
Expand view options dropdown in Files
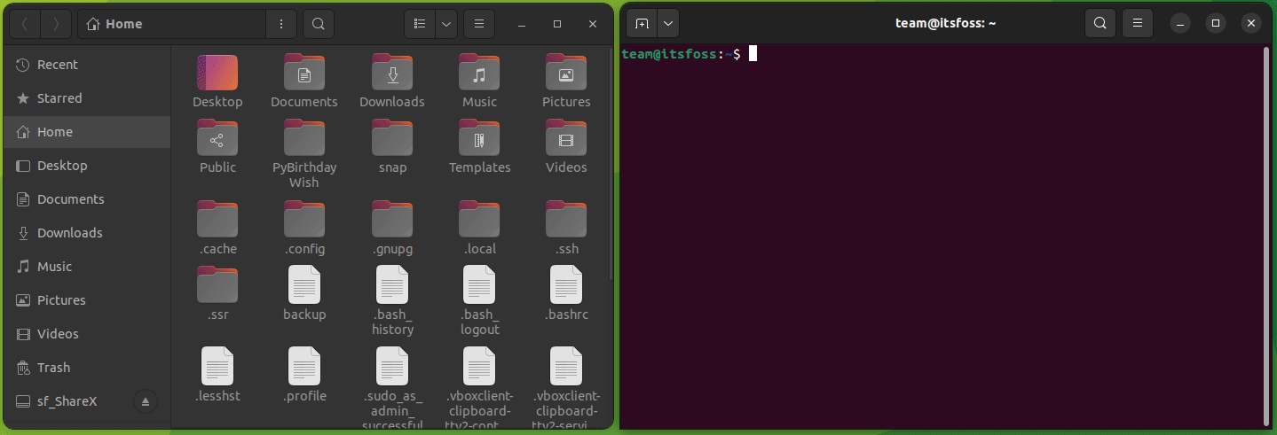pos(445,24)
